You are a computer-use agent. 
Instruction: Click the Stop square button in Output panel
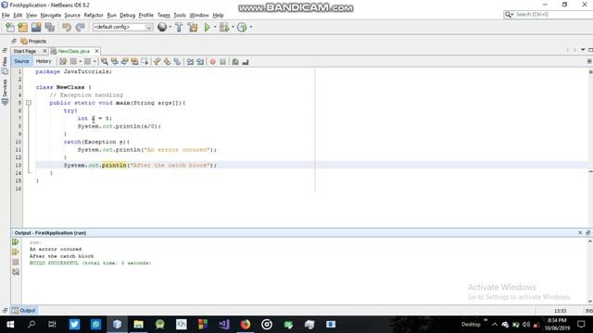pos(16,262)
